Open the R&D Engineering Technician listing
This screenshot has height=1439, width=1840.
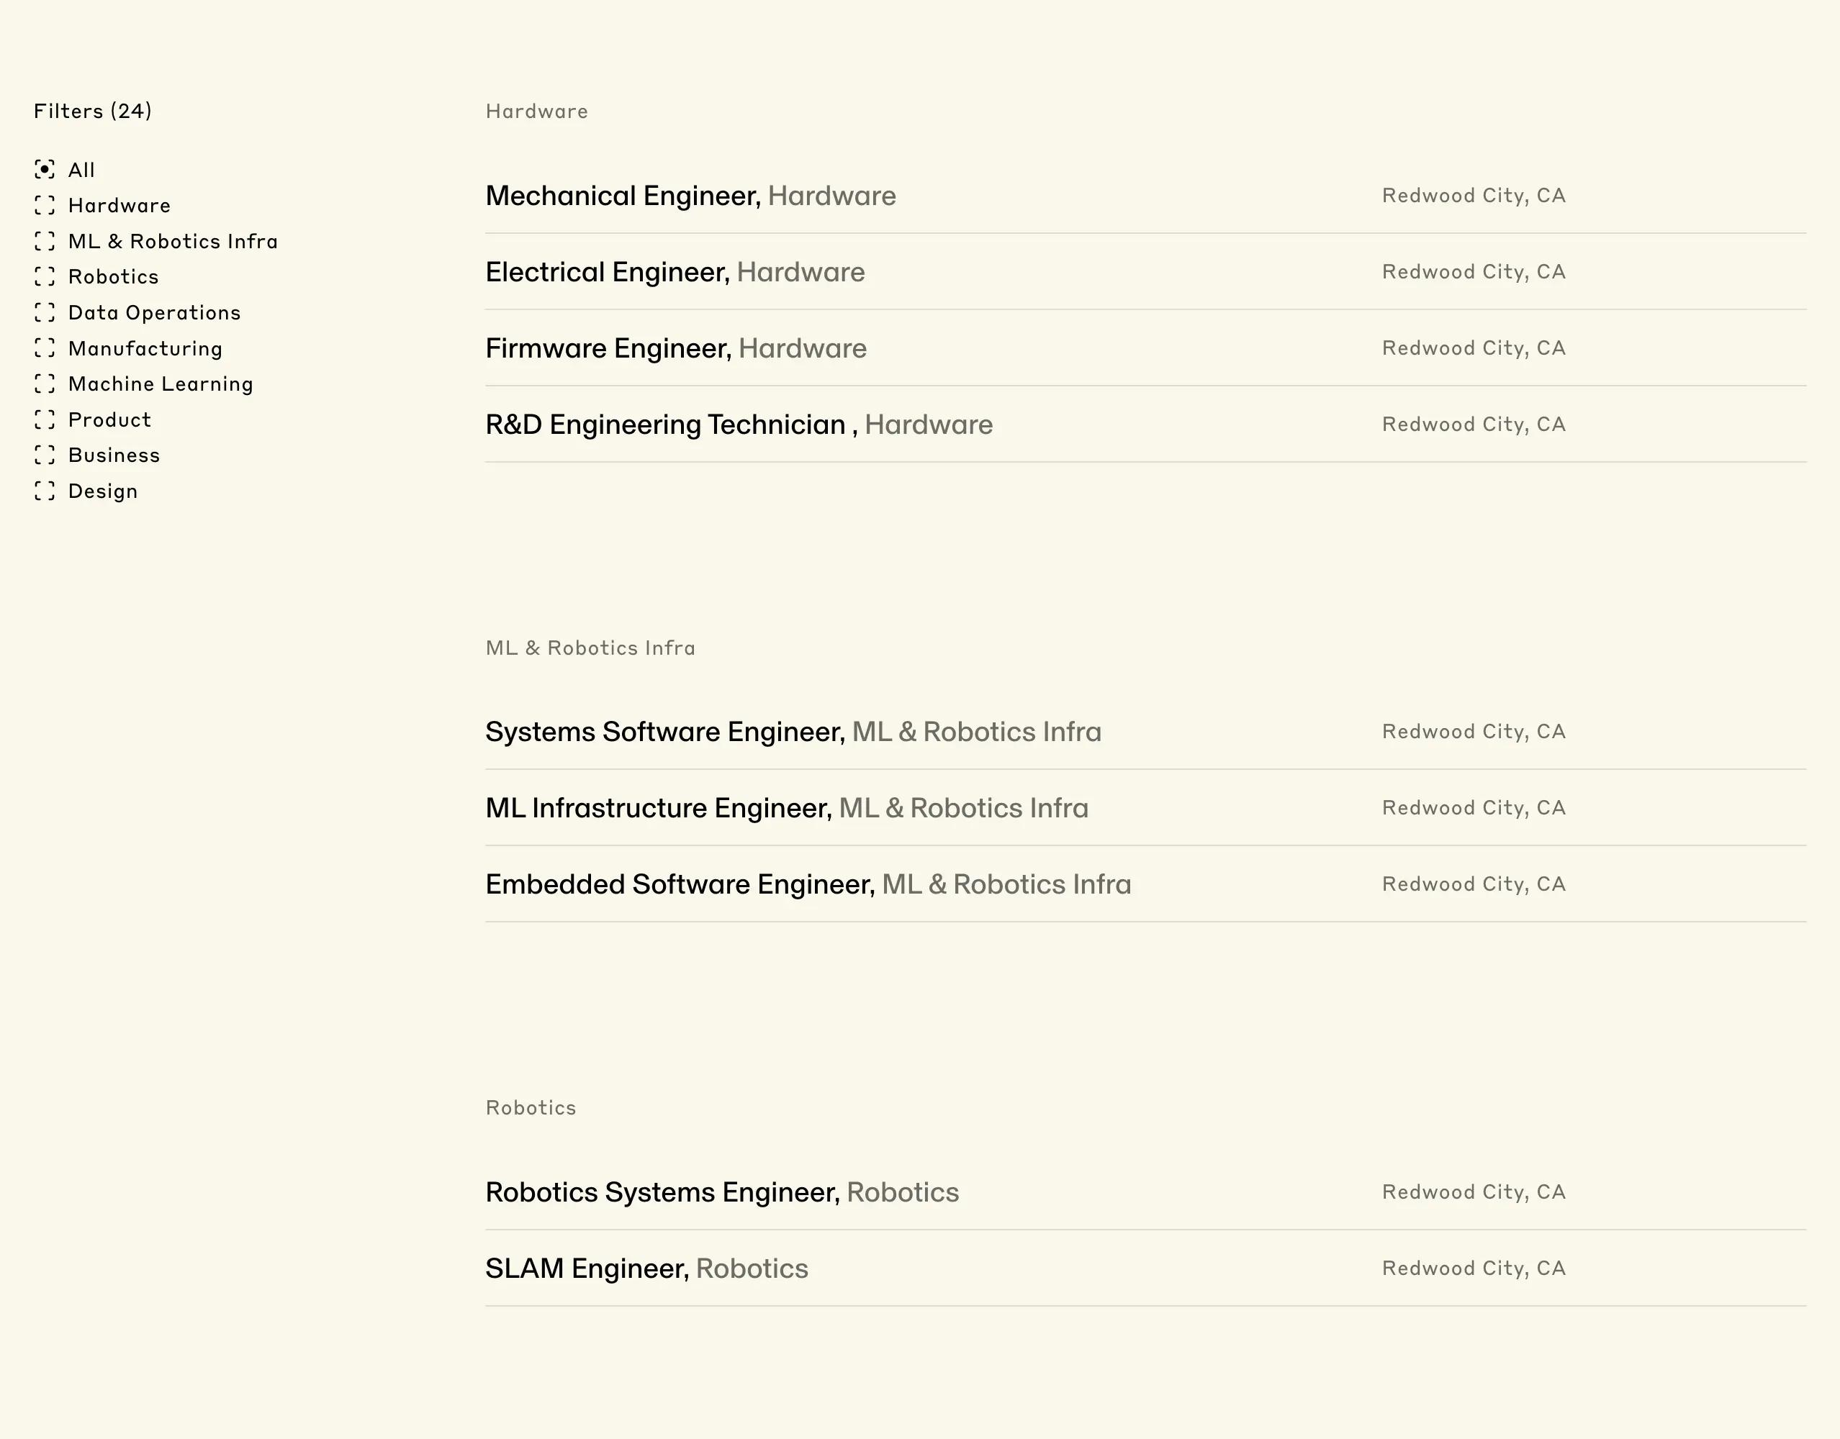point(1145,425)
